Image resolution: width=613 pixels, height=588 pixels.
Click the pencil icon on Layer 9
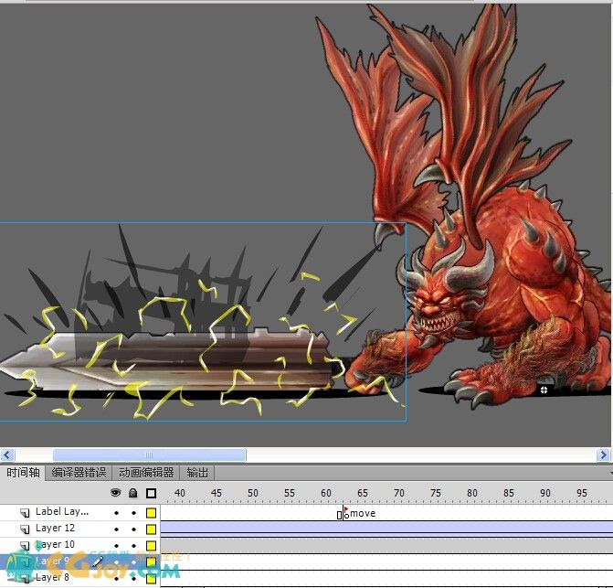pyautogui.click(x=98, y=562)
